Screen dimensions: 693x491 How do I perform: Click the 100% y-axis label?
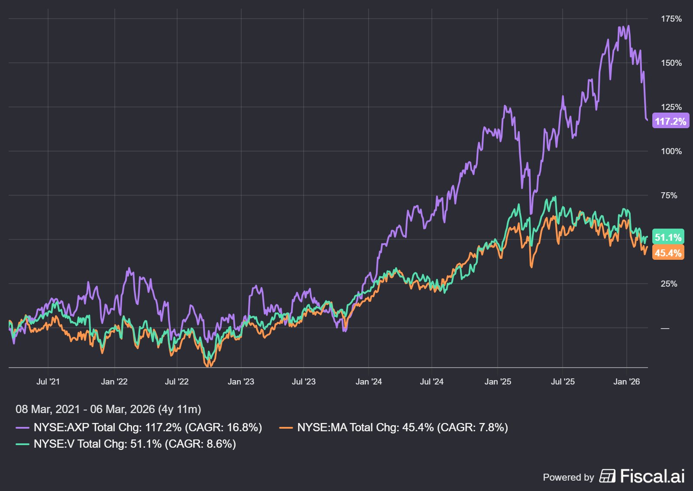coord(671,152)
